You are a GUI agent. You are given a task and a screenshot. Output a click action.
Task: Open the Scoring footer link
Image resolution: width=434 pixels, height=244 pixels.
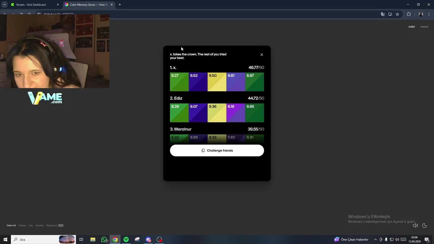tap(40, 225)
